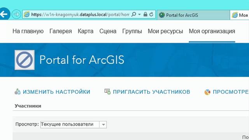The image size is (249, 140).
Task: Go to the Группы page
Action: tap(132, 31)
